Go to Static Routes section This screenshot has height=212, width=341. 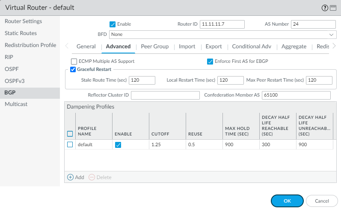pyautogui.click(x=21, y=33)
